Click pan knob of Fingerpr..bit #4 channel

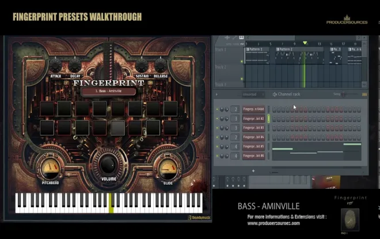tap(222, 137)
